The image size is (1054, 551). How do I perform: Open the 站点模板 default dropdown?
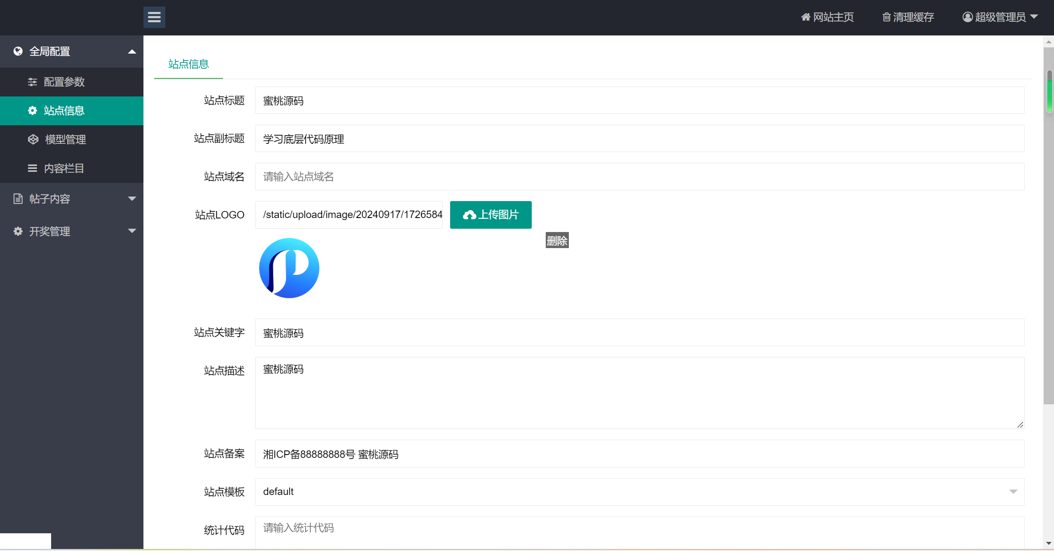[640, 492]
